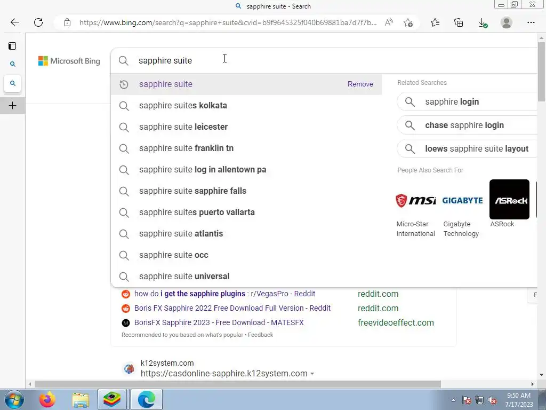This screenshot has height=410, width=546.
Task: Open a new tab with plus button
Action: (x=13, y=106)
